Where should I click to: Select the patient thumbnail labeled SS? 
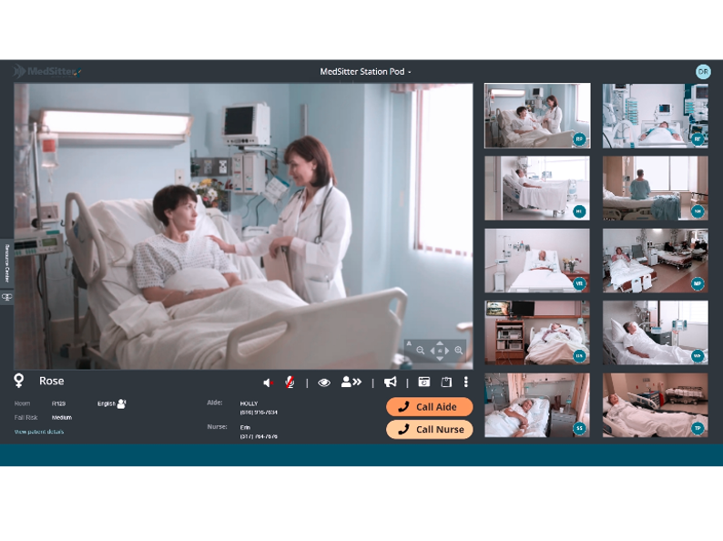click(x=537, y=405)
